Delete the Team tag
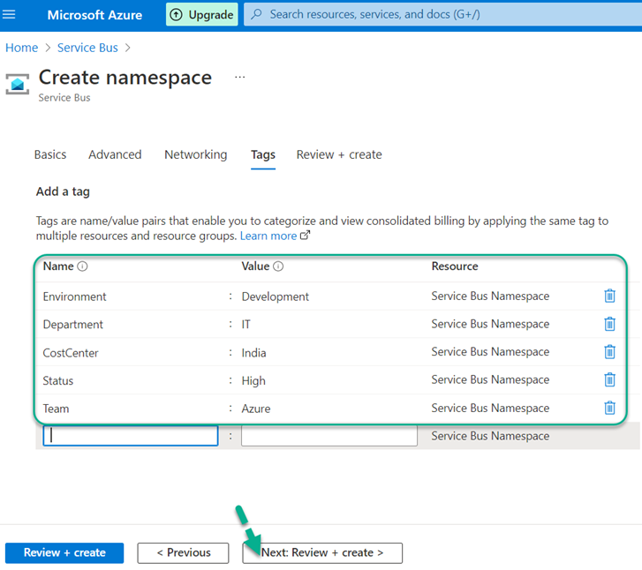This screenshot has height=570, width=642. pyautogui.click(x=609, y=408)
